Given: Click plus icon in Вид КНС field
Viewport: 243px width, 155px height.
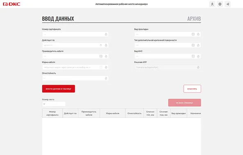Looking at the screenshot, I should coord(193,56).
